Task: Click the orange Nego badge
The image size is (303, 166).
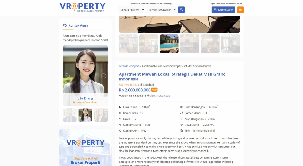Action: tap(154, 90)
